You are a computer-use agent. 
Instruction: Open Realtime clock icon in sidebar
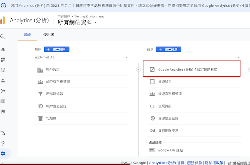tap(3, 70)
